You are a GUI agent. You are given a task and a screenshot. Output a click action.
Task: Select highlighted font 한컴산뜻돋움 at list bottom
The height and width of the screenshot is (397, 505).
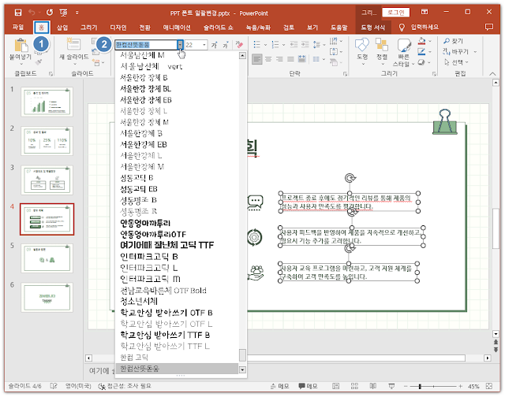point(177,369)
